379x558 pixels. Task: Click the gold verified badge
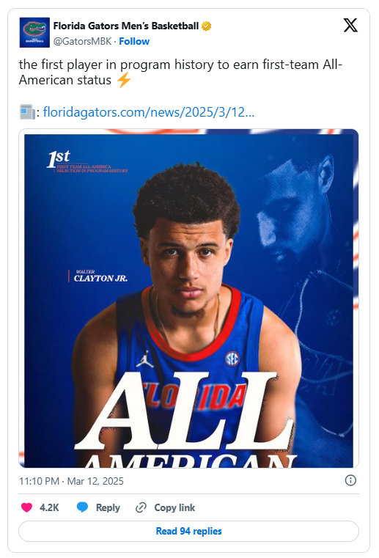point(207,26)
